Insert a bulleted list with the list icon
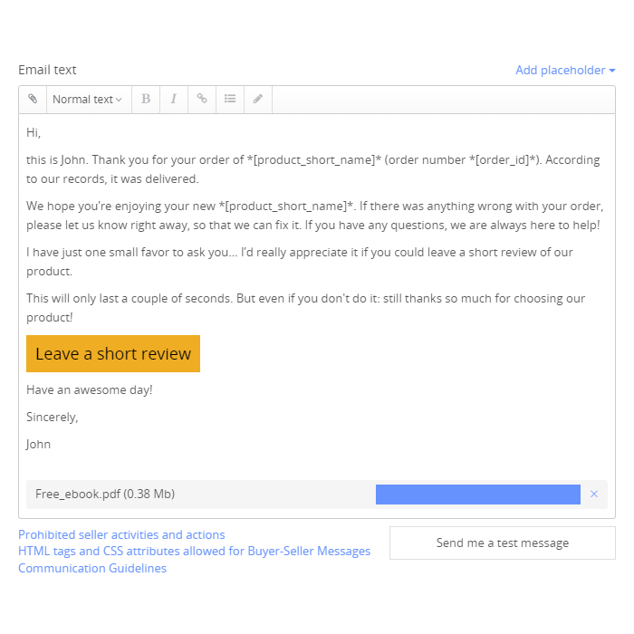Viewport: 634px width, 634px height. pos(230,100)
